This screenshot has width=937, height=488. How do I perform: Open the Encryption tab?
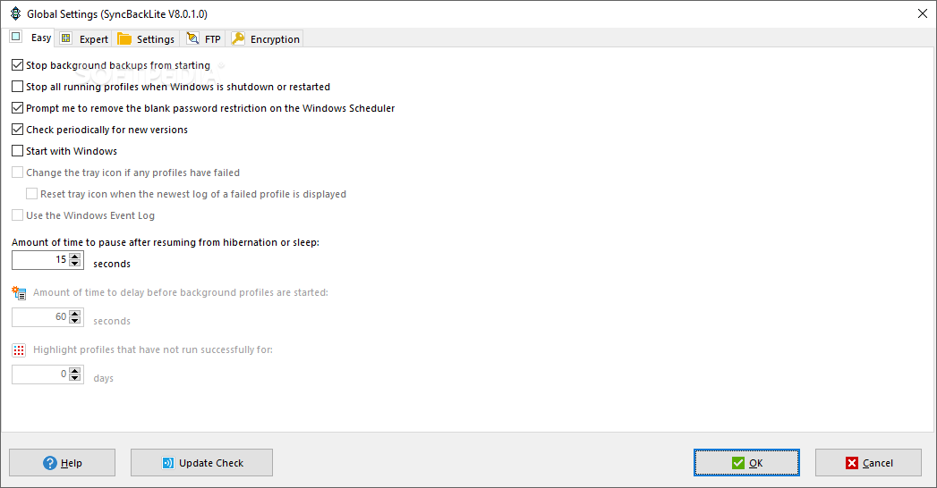[265, 38]
